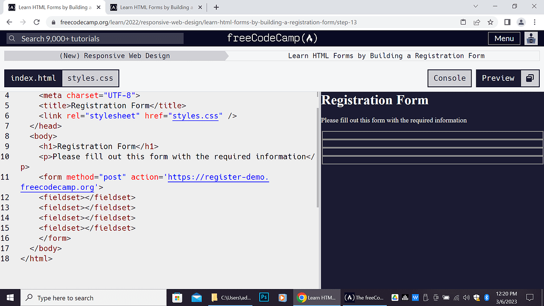Open Photoshop from the taskbar

click(263, 297)
